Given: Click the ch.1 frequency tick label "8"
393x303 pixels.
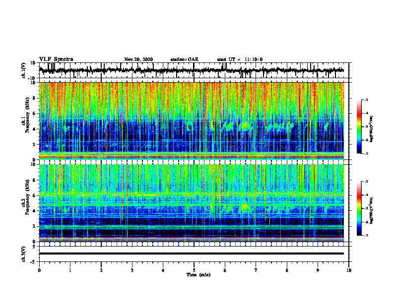Looking at the screenshot, I should 34,98.
